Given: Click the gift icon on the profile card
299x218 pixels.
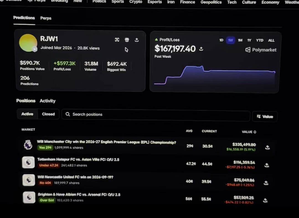Looking at the screenshot, I should pos(127,40).
